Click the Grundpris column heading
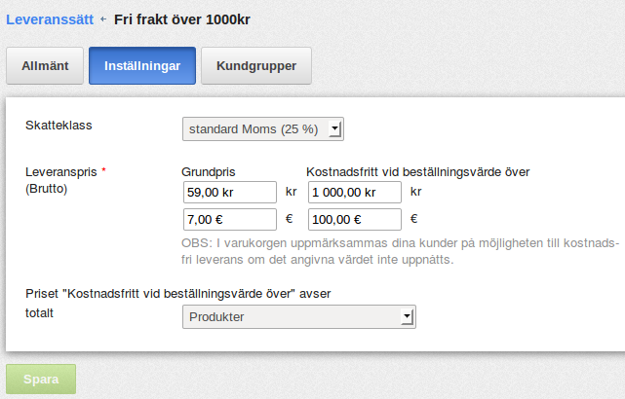Viewport: 625px width, 399px height. (209, 172)
